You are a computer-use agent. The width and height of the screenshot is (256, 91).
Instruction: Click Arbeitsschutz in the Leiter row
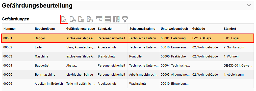click(112, 47)
